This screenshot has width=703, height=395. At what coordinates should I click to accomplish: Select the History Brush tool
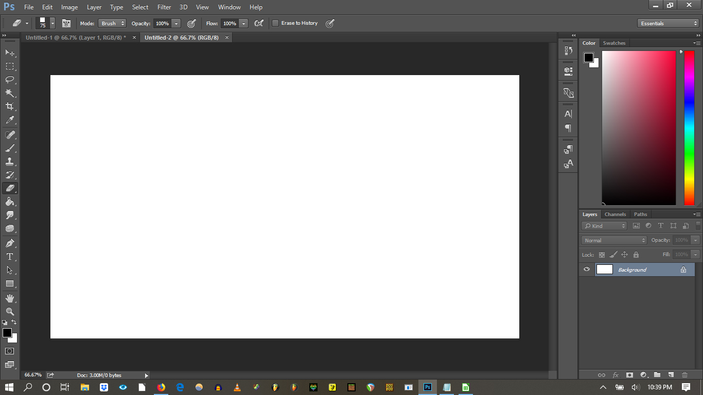(10, 175)
